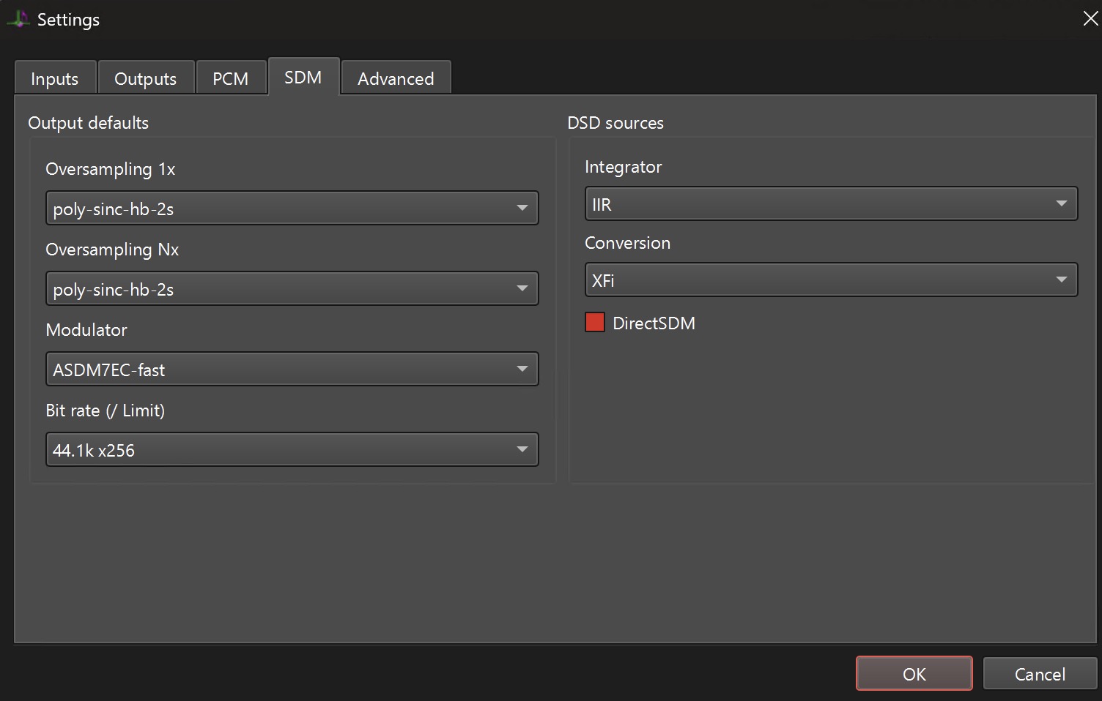Click the Conversion dropdown arrow
The height and width of the screenshot is (701, 1102).
tap(1061, 280)
